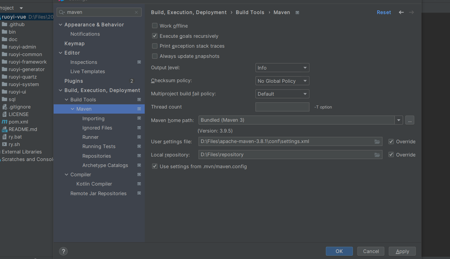
Task: Open Multiproject build fail policy dropdown
Action: point(282,94)
